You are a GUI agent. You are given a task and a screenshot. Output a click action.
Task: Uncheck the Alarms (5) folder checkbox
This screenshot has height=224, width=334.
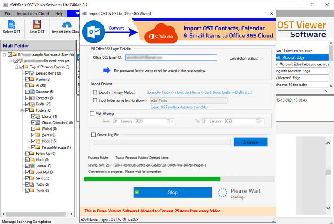pos(27,79)
